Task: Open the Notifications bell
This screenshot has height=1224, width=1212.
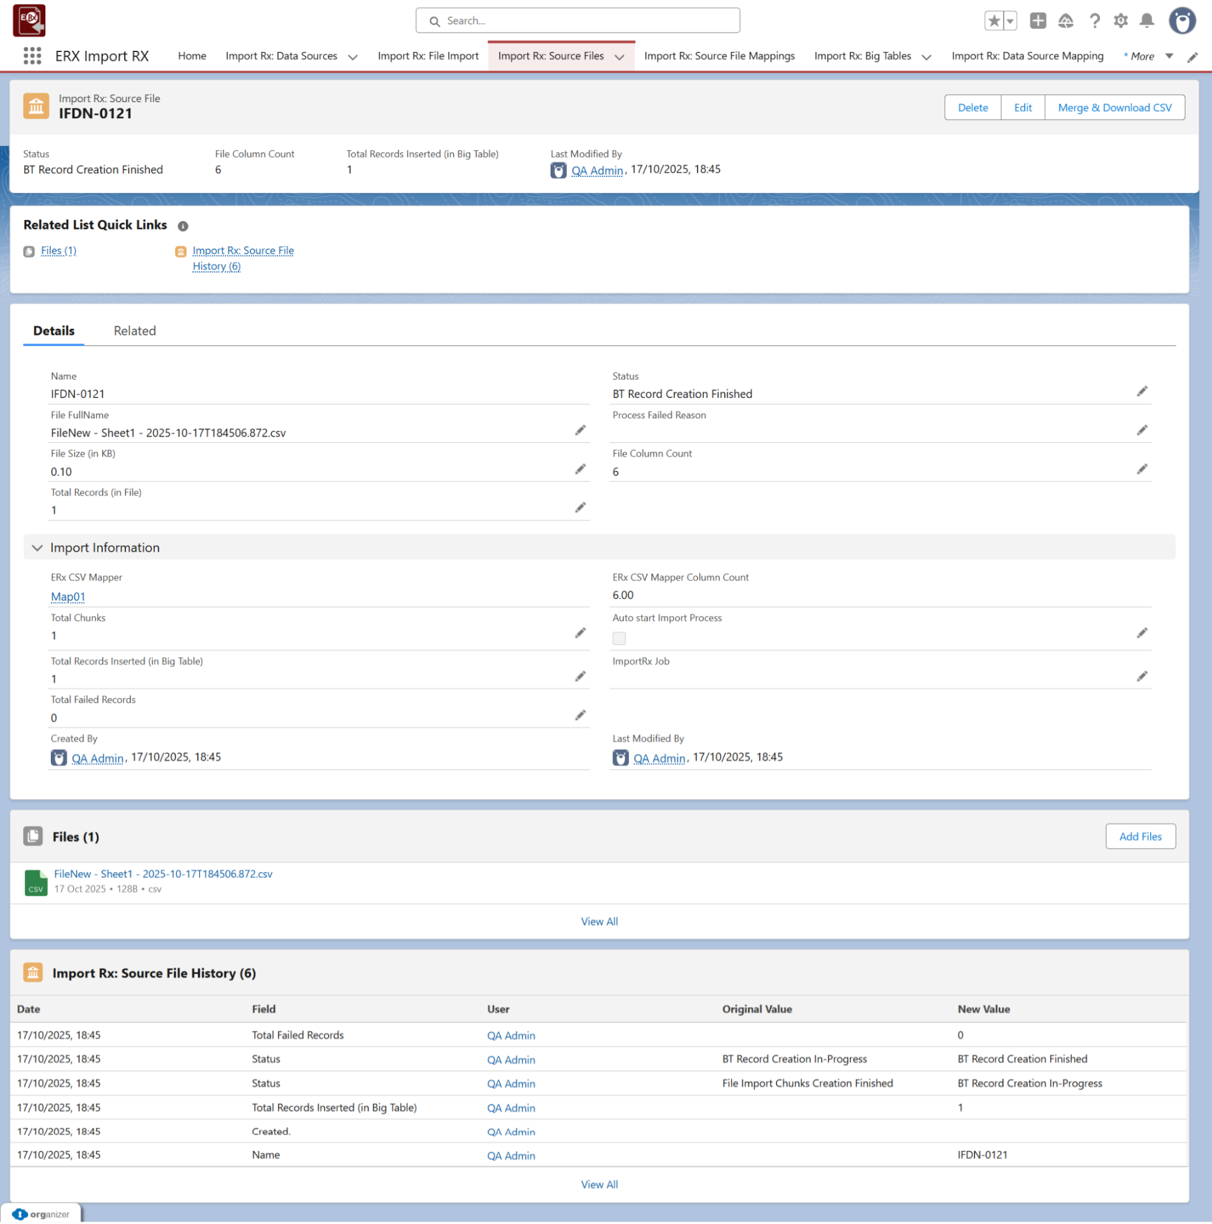Action: 1146,21
